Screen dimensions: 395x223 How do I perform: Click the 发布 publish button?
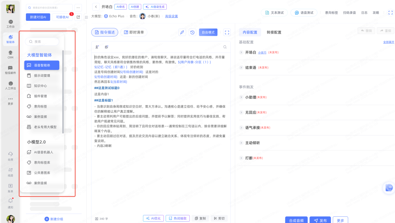click(x=320, y=220)
